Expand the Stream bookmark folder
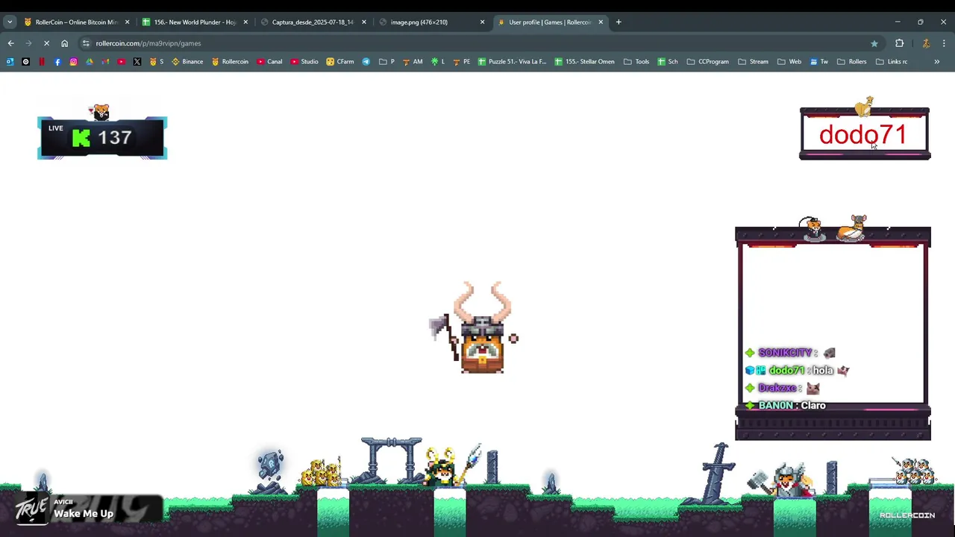 (754, 62)
